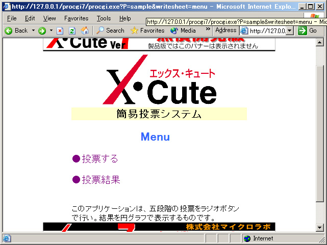Open the Help menu

(125, 18)
